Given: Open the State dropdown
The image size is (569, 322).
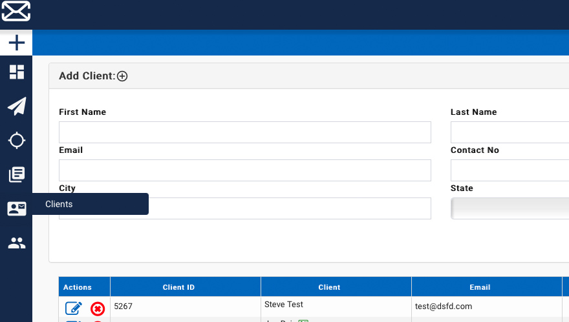Looking at the screenshot, I should [510, 208].
